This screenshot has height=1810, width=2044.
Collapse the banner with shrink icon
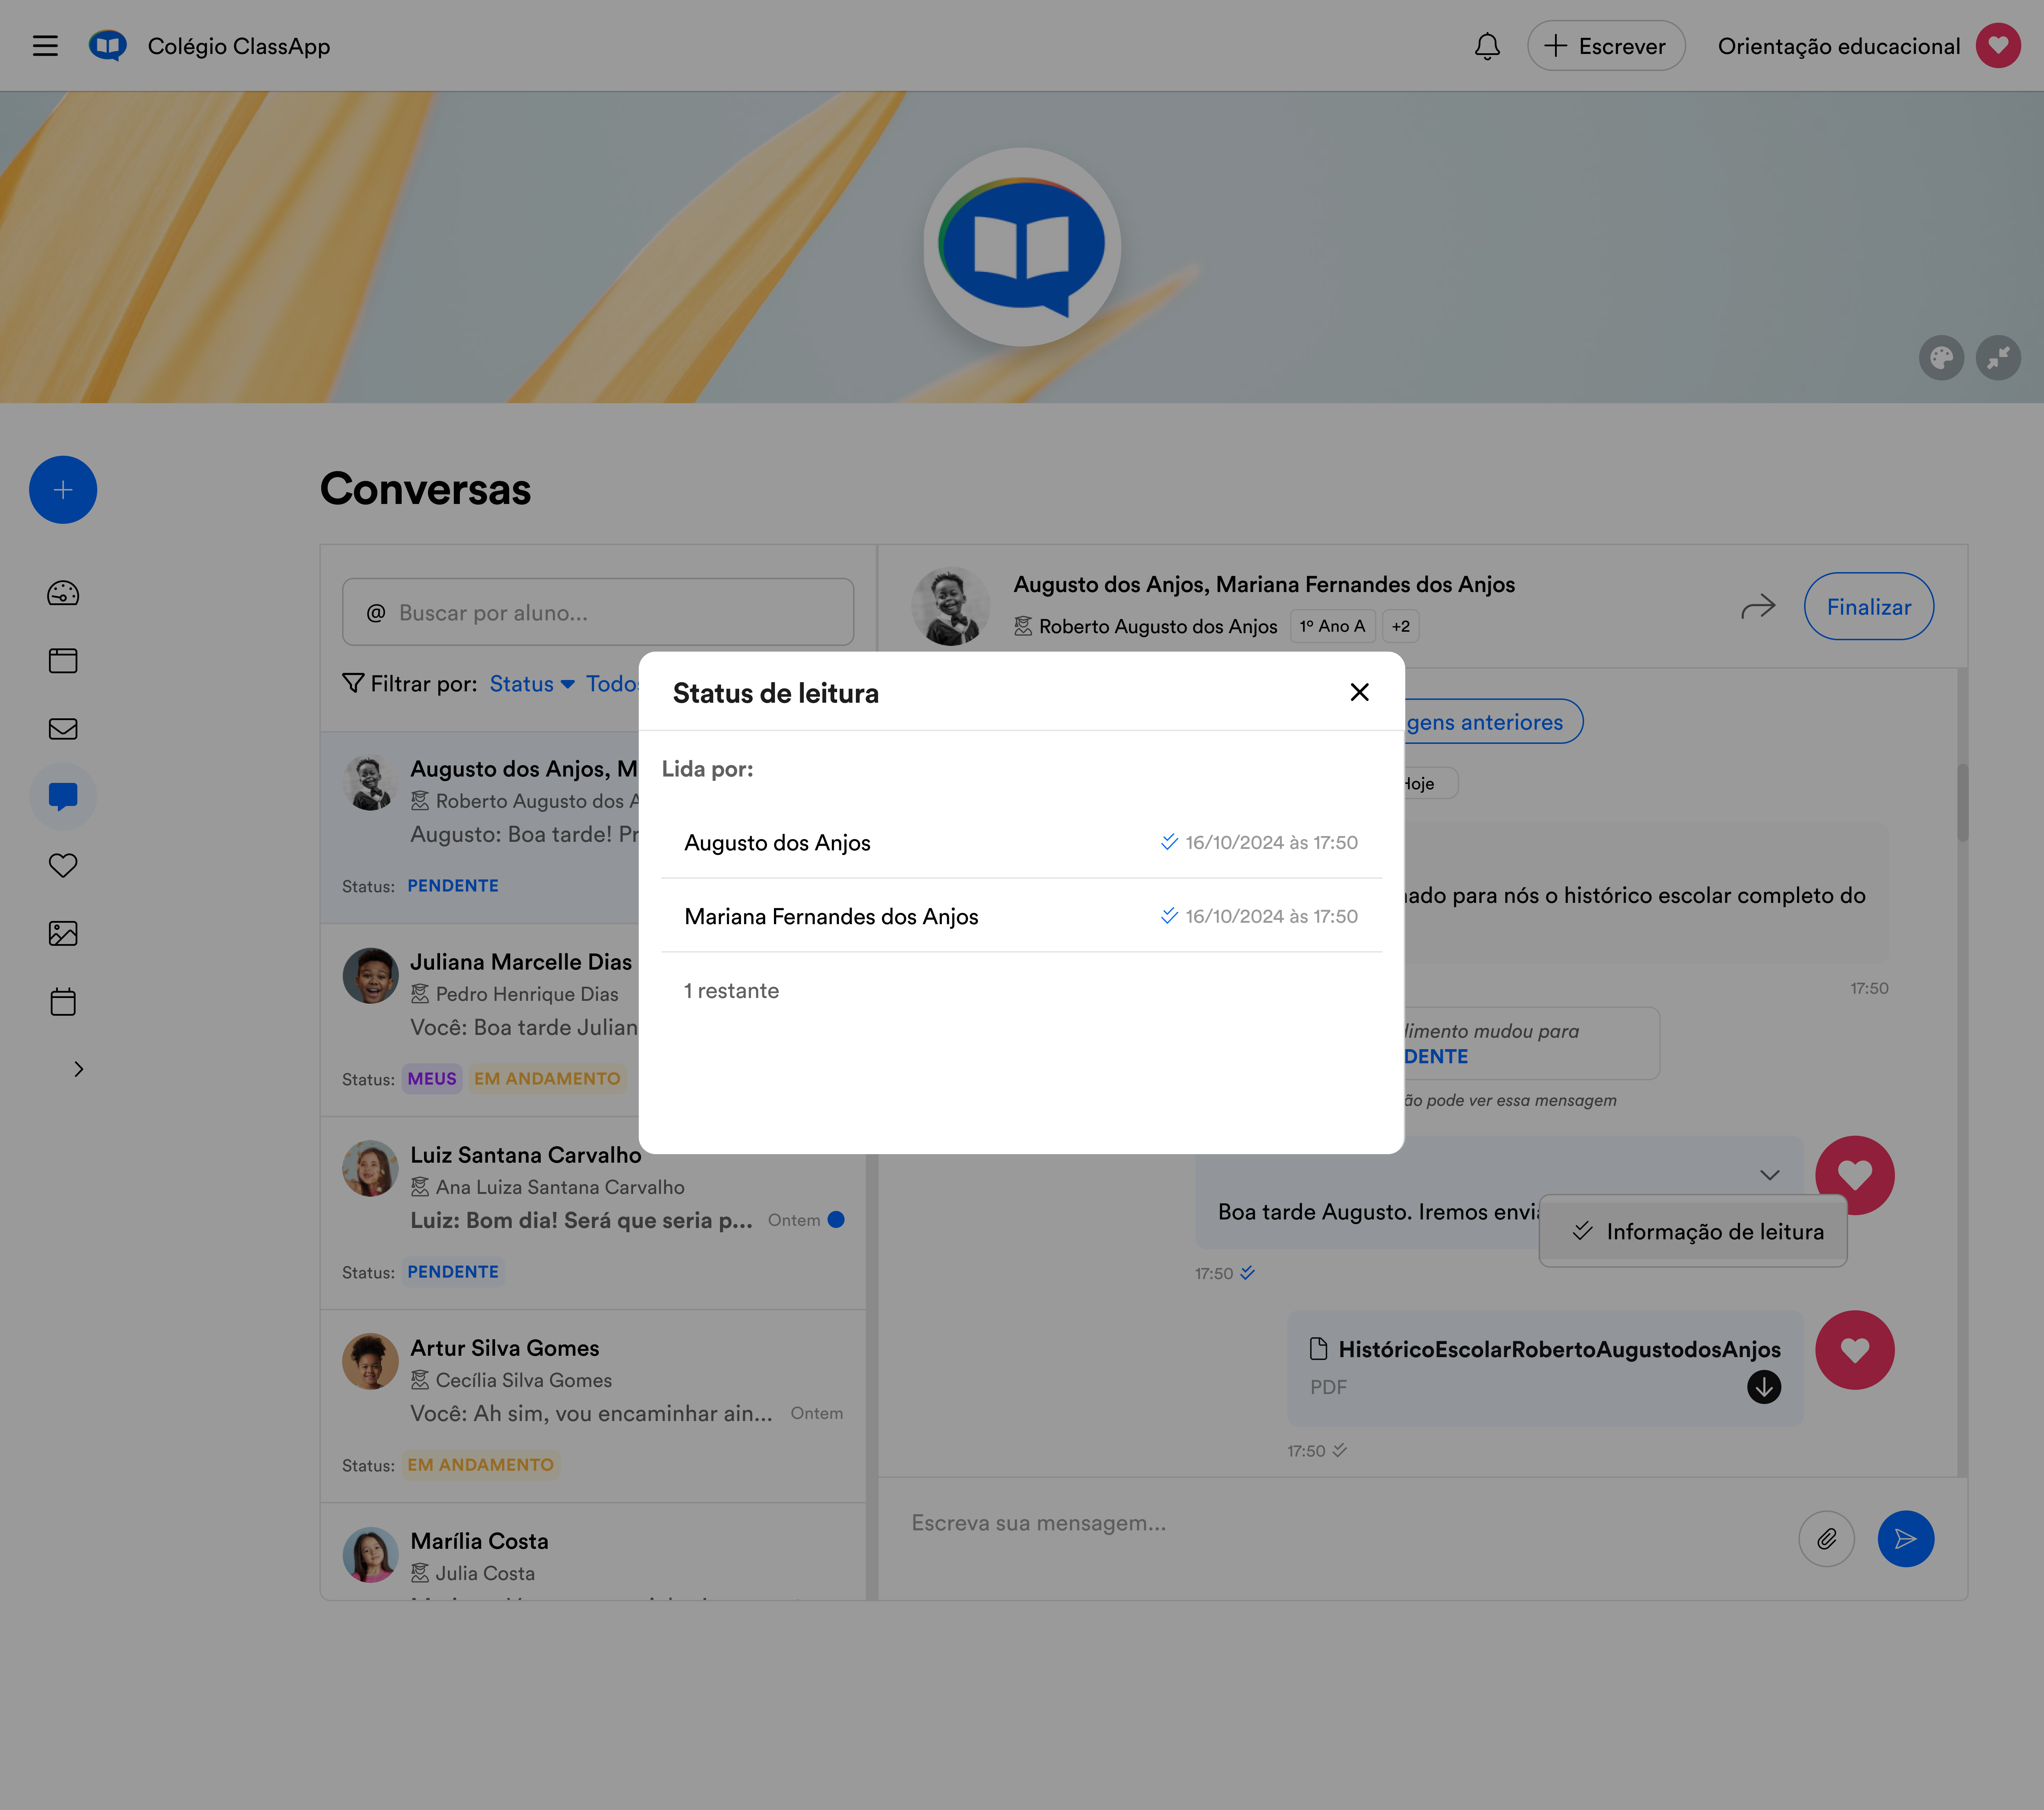point(1998,358)
